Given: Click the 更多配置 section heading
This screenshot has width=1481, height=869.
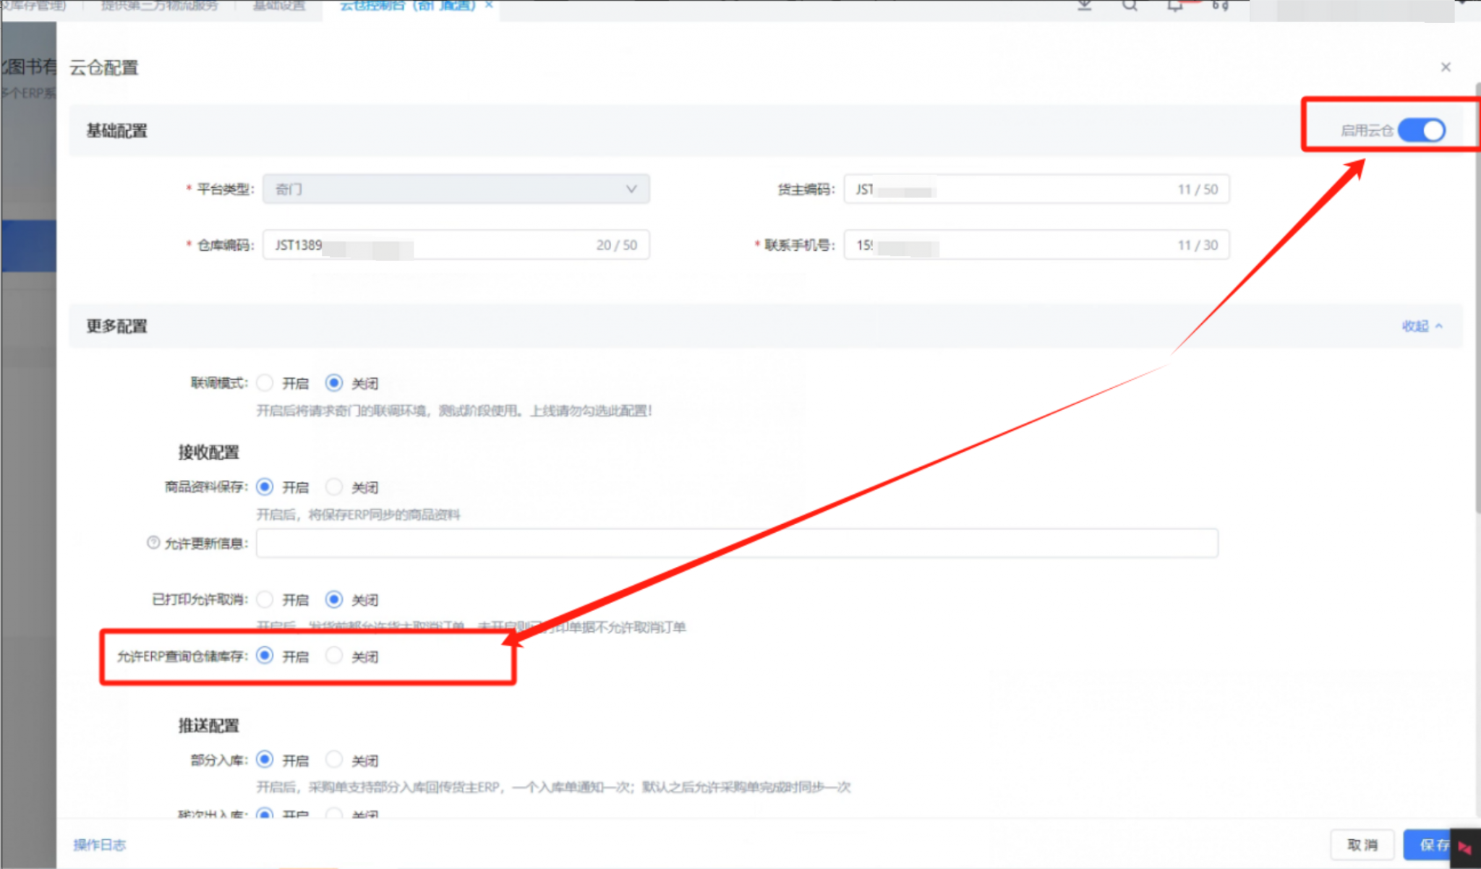Looking at the screenshot, I should tap(116, 326).
